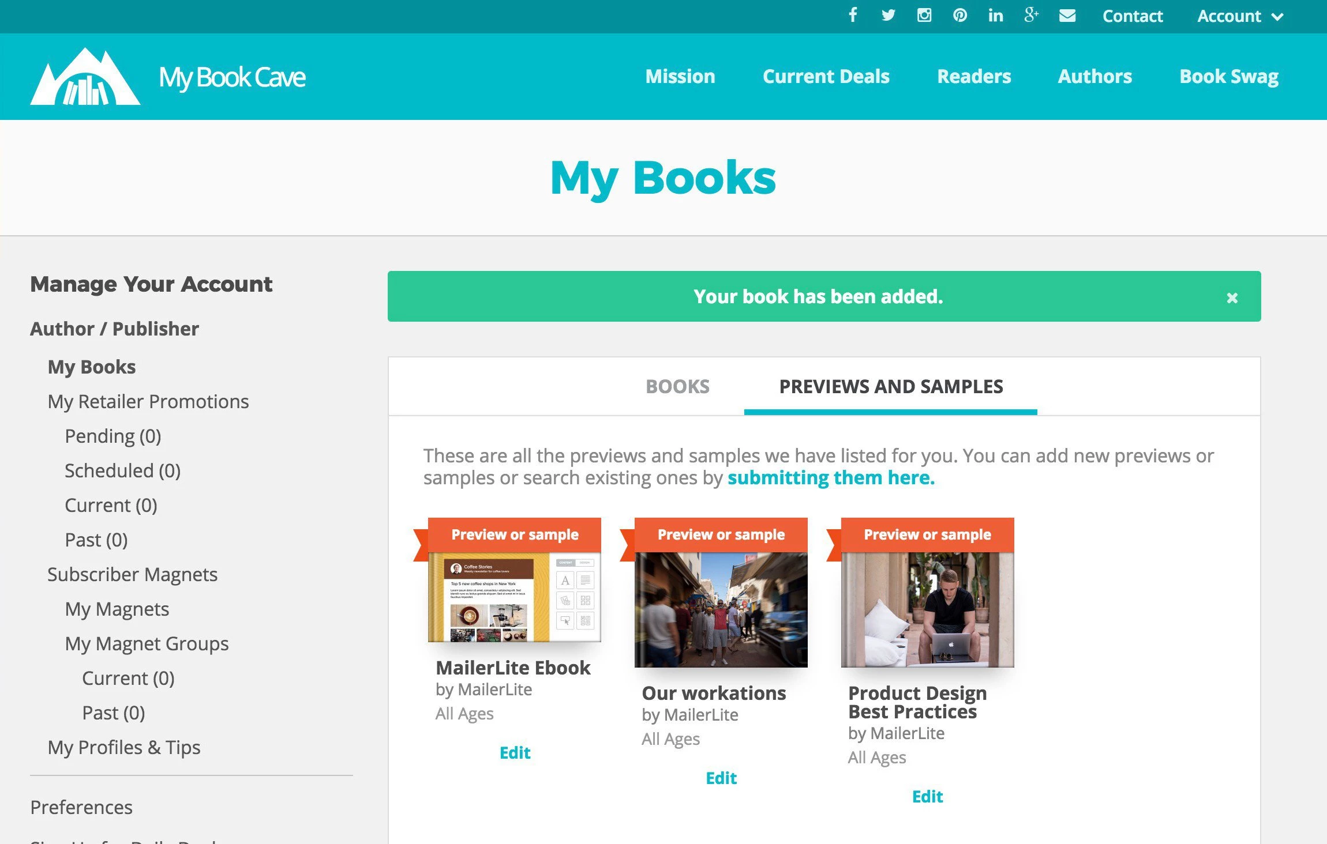Click the My Book Cave mountain logo
The height and width of the screenshot is (844, 1327).
(x=85, y=77)
